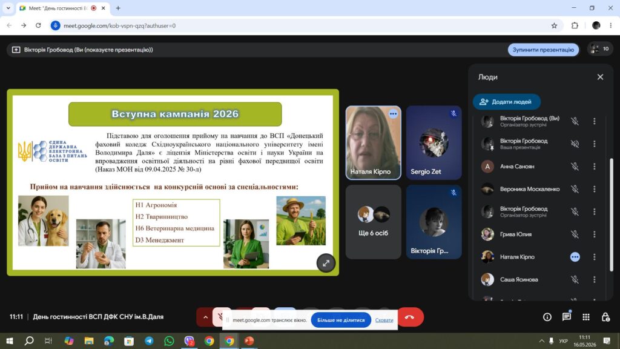The height and width of the screenshot is (349, 620).
Task: Open Chrome extensions puzzle icon
Action: tap(575, 25)
